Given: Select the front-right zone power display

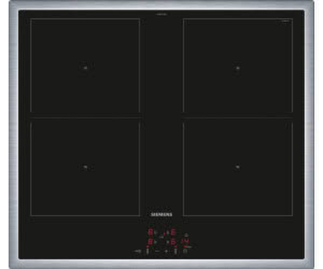Looking at the screenshot, I should [x=173, y=242].
